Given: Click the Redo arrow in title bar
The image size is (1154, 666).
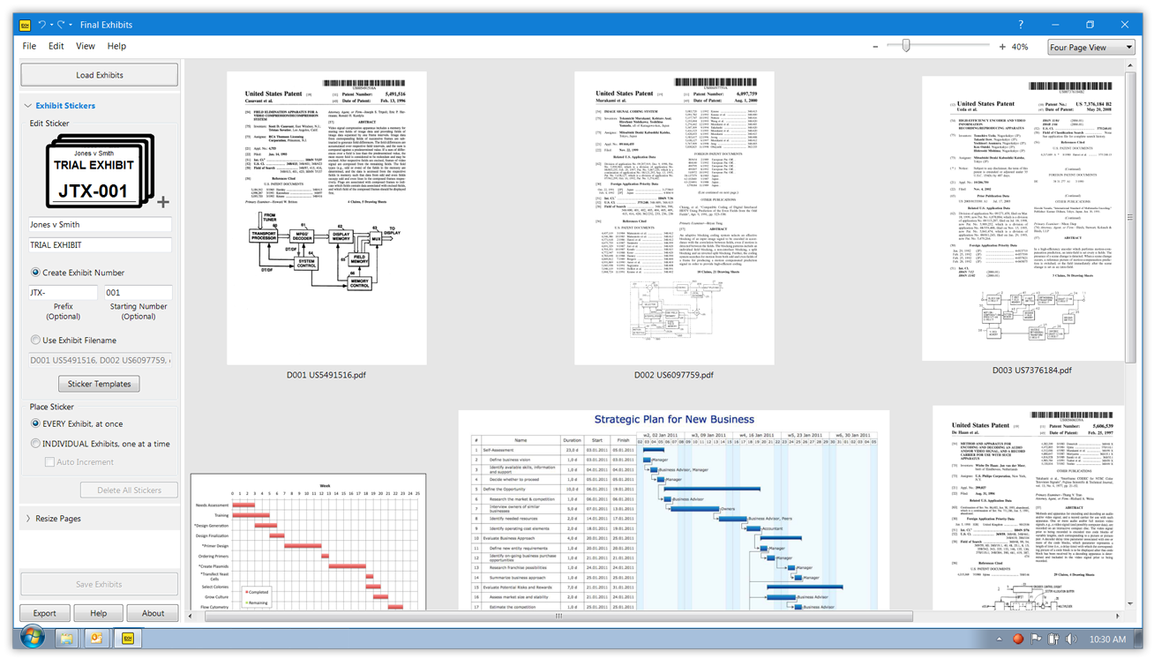Looking at the screenshot, I should click(x=60, y=25).
